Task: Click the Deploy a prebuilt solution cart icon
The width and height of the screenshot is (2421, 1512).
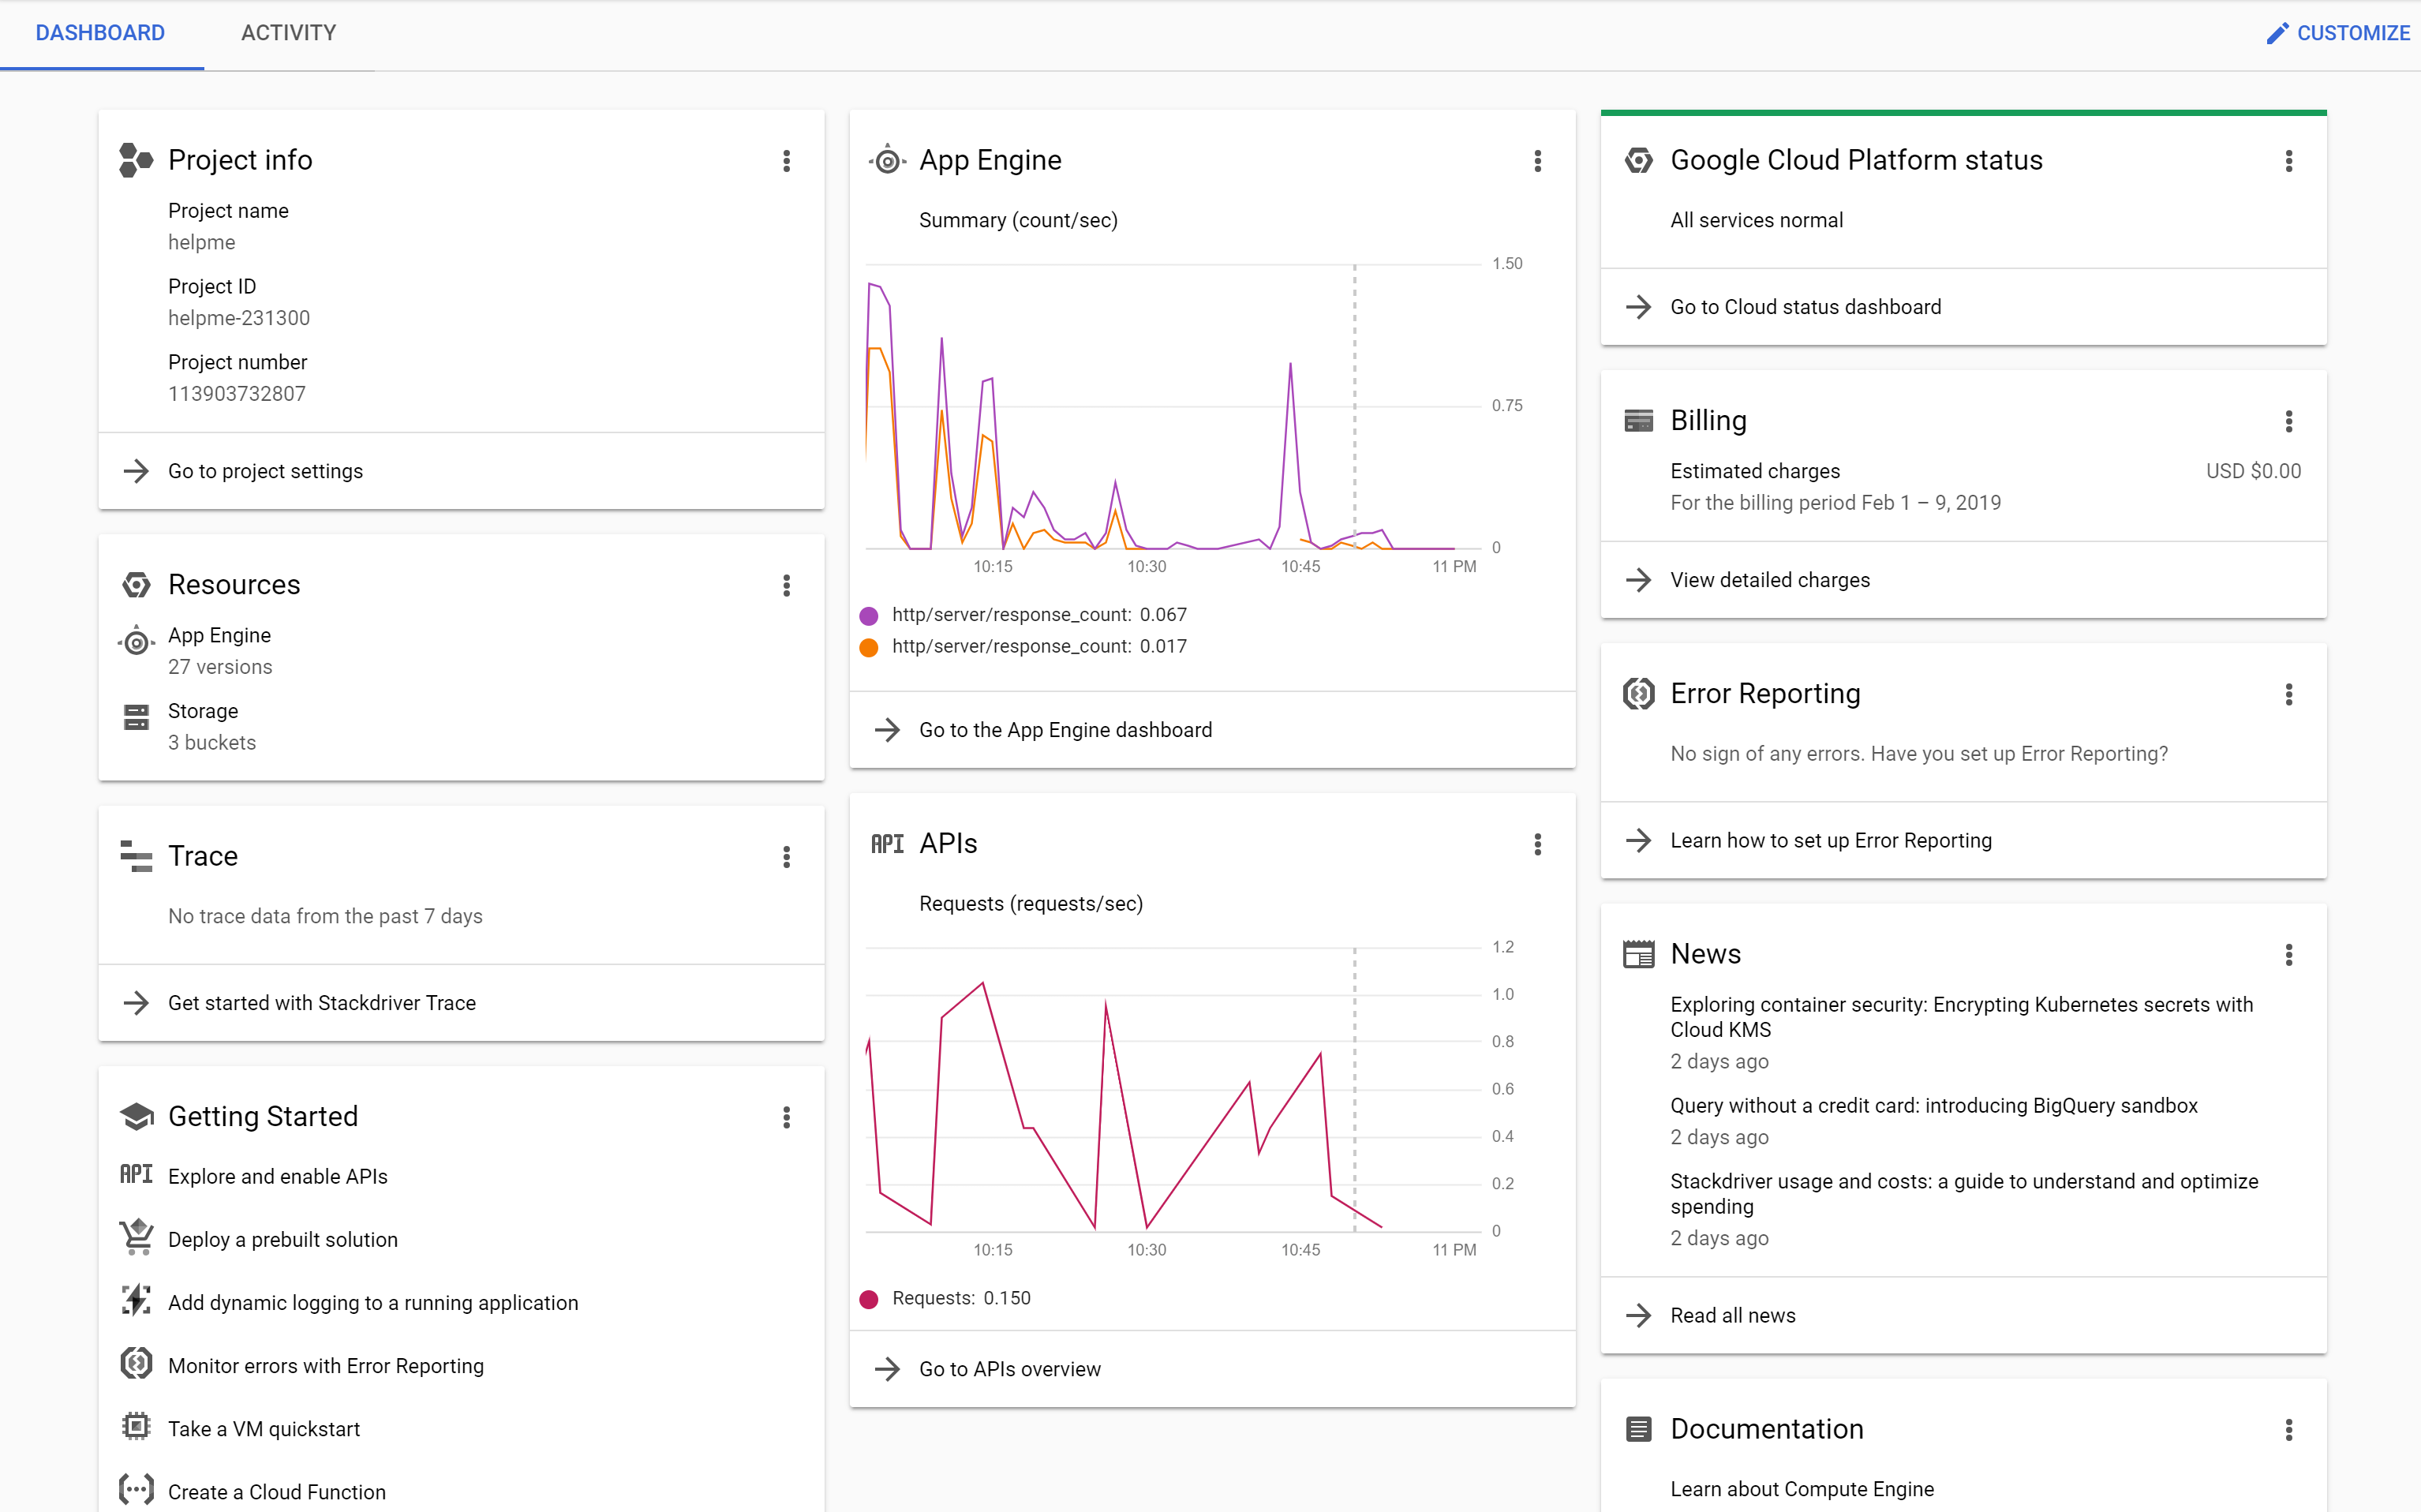Action: pos(136,1238)
